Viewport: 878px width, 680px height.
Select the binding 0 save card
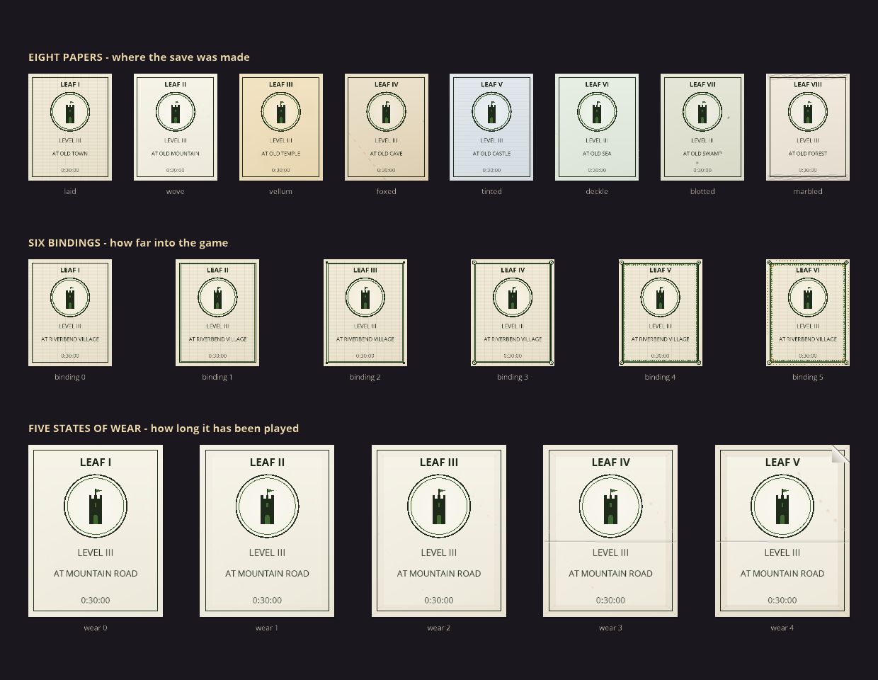(70, 312)
